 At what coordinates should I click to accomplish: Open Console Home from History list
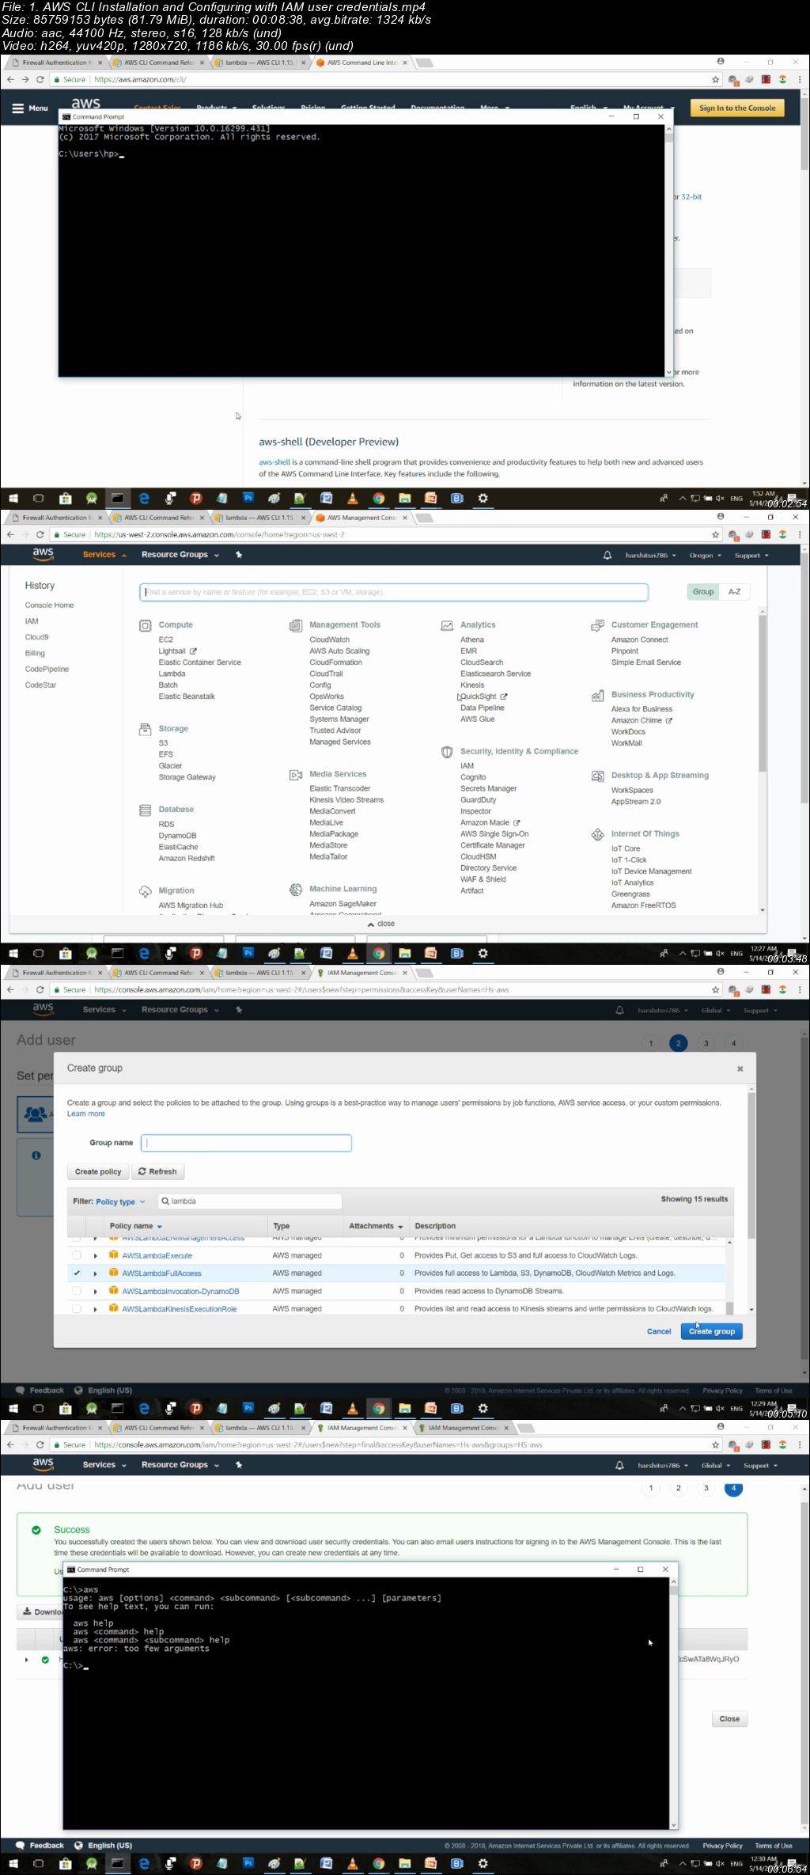click(49, 605)
